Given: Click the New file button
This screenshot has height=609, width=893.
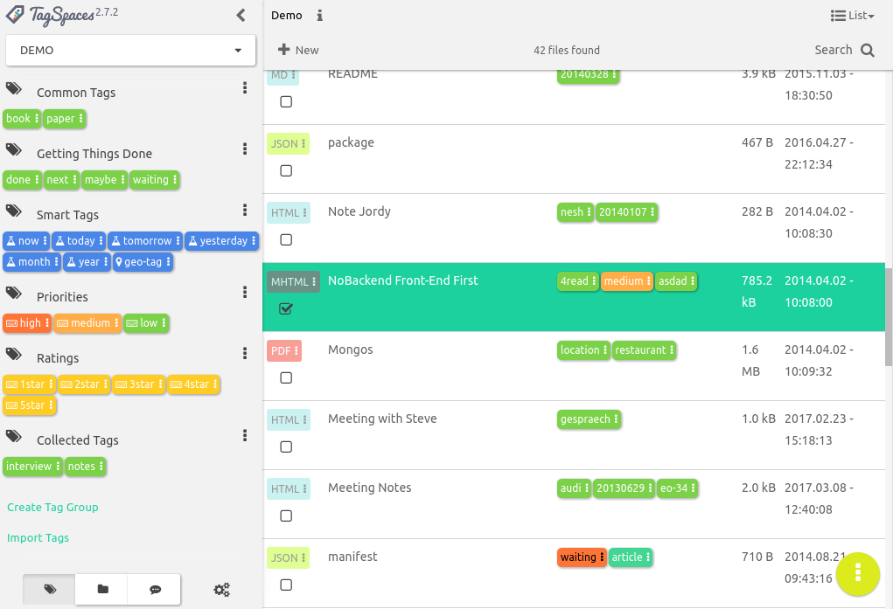Looking at the screenshot, I should coord(298,51).
